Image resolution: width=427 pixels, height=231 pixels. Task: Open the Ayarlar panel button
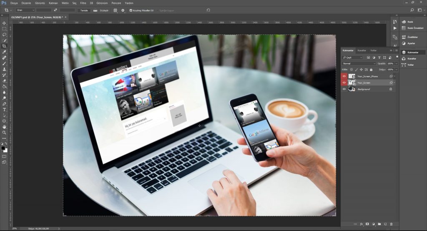tap(411, 43)
